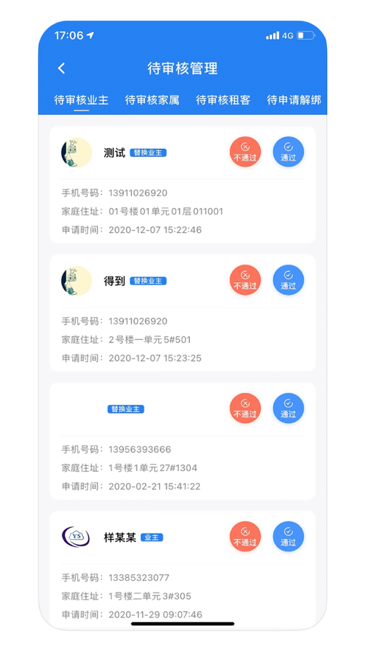The width and height of the screenshot is (366, 651).
Task: Select the 待审核业主 tab
Action: pyautogui.click(x=81, y=100)
